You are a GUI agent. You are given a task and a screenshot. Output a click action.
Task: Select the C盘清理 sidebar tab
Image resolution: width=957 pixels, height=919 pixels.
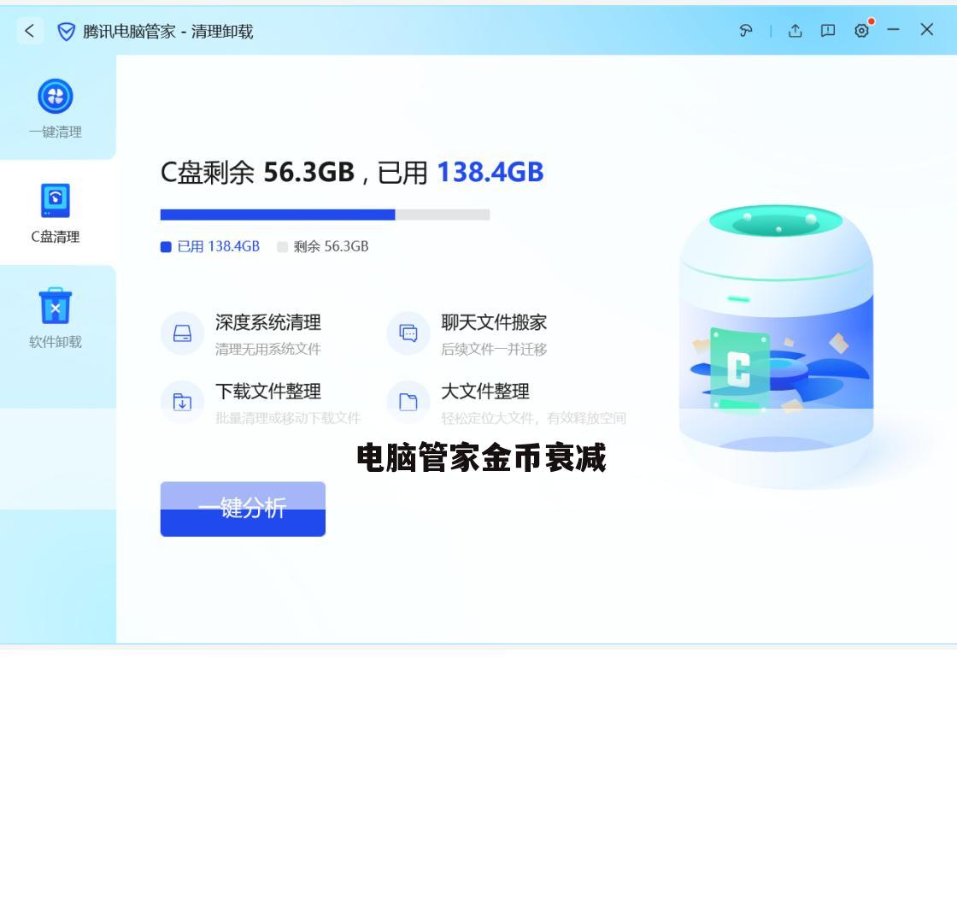click(x=56, y=213)
